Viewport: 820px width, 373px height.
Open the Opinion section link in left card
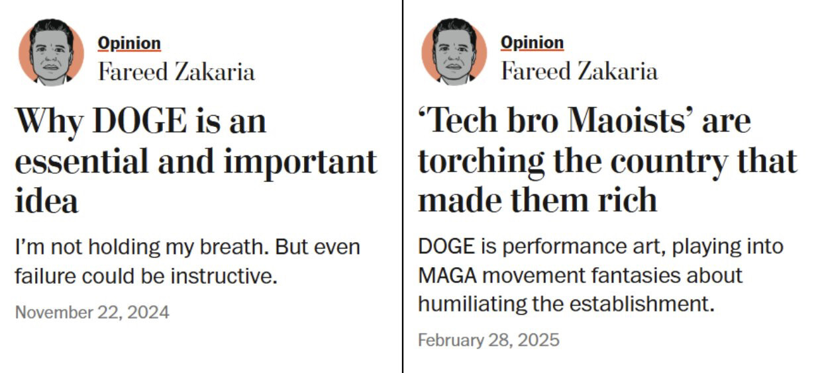(x=129, y=43)
